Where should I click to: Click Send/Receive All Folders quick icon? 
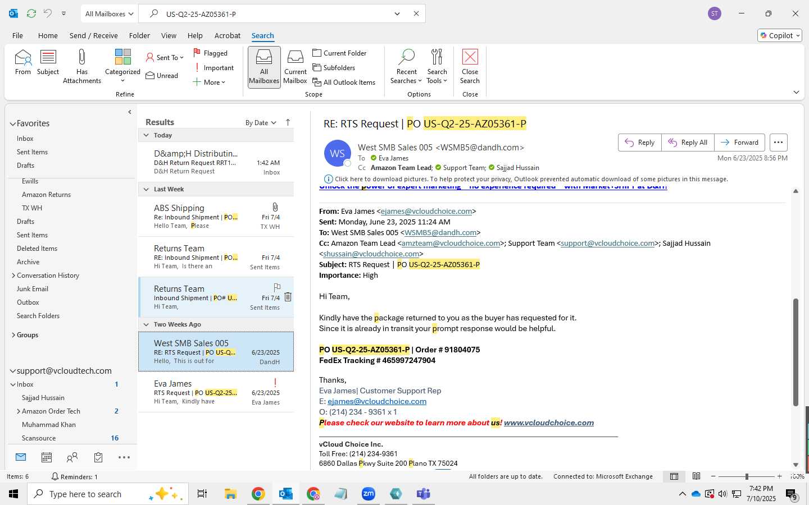click(x=31, y=13)
